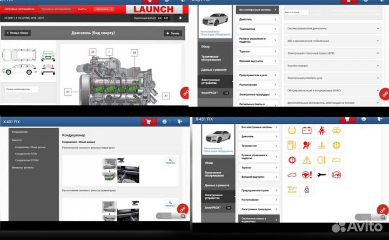Click the exit icon in the warning lamps screen
Viewport: 389px width, 240px height.
tap(380, 119)
